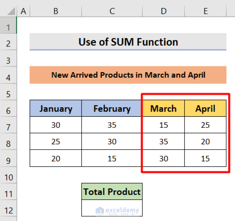Select January value 25 in row 8
The image size is (235, 221).
pyautogui.click(x=56, y=142)
